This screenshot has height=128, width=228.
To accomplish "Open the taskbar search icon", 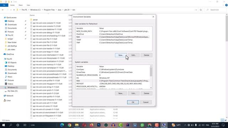I will 11,125.
